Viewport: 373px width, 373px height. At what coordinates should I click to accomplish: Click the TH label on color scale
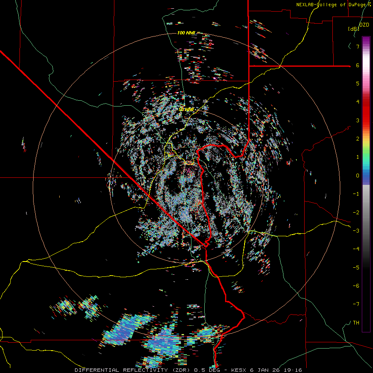356,323
